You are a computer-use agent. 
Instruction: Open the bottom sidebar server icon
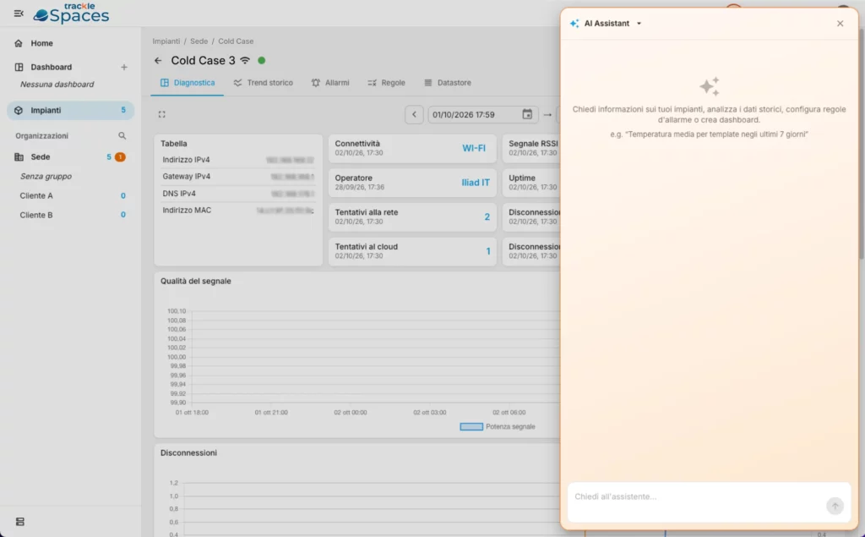point(20,522)
